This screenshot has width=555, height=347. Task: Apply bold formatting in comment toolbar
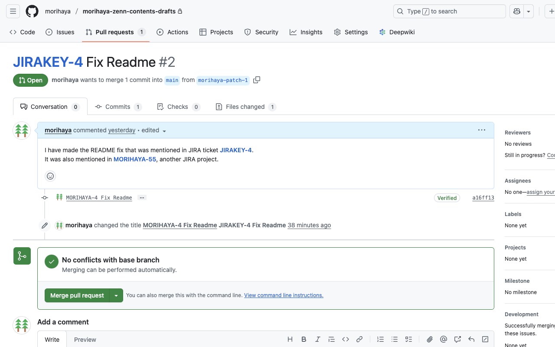click(304, 339)
